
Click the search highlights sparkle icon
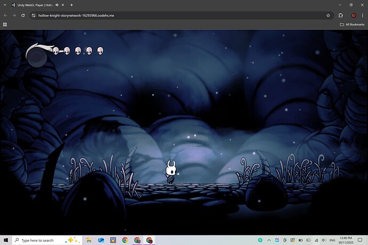coord(73,240)
